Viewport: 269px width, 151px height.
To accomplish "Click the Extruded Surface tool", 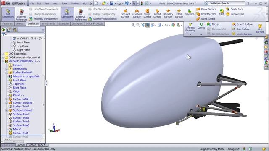I will 125,13.
